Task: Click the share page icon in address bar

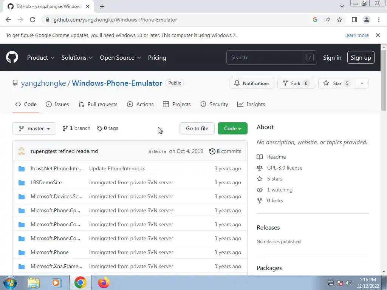Action: point(327,20)
